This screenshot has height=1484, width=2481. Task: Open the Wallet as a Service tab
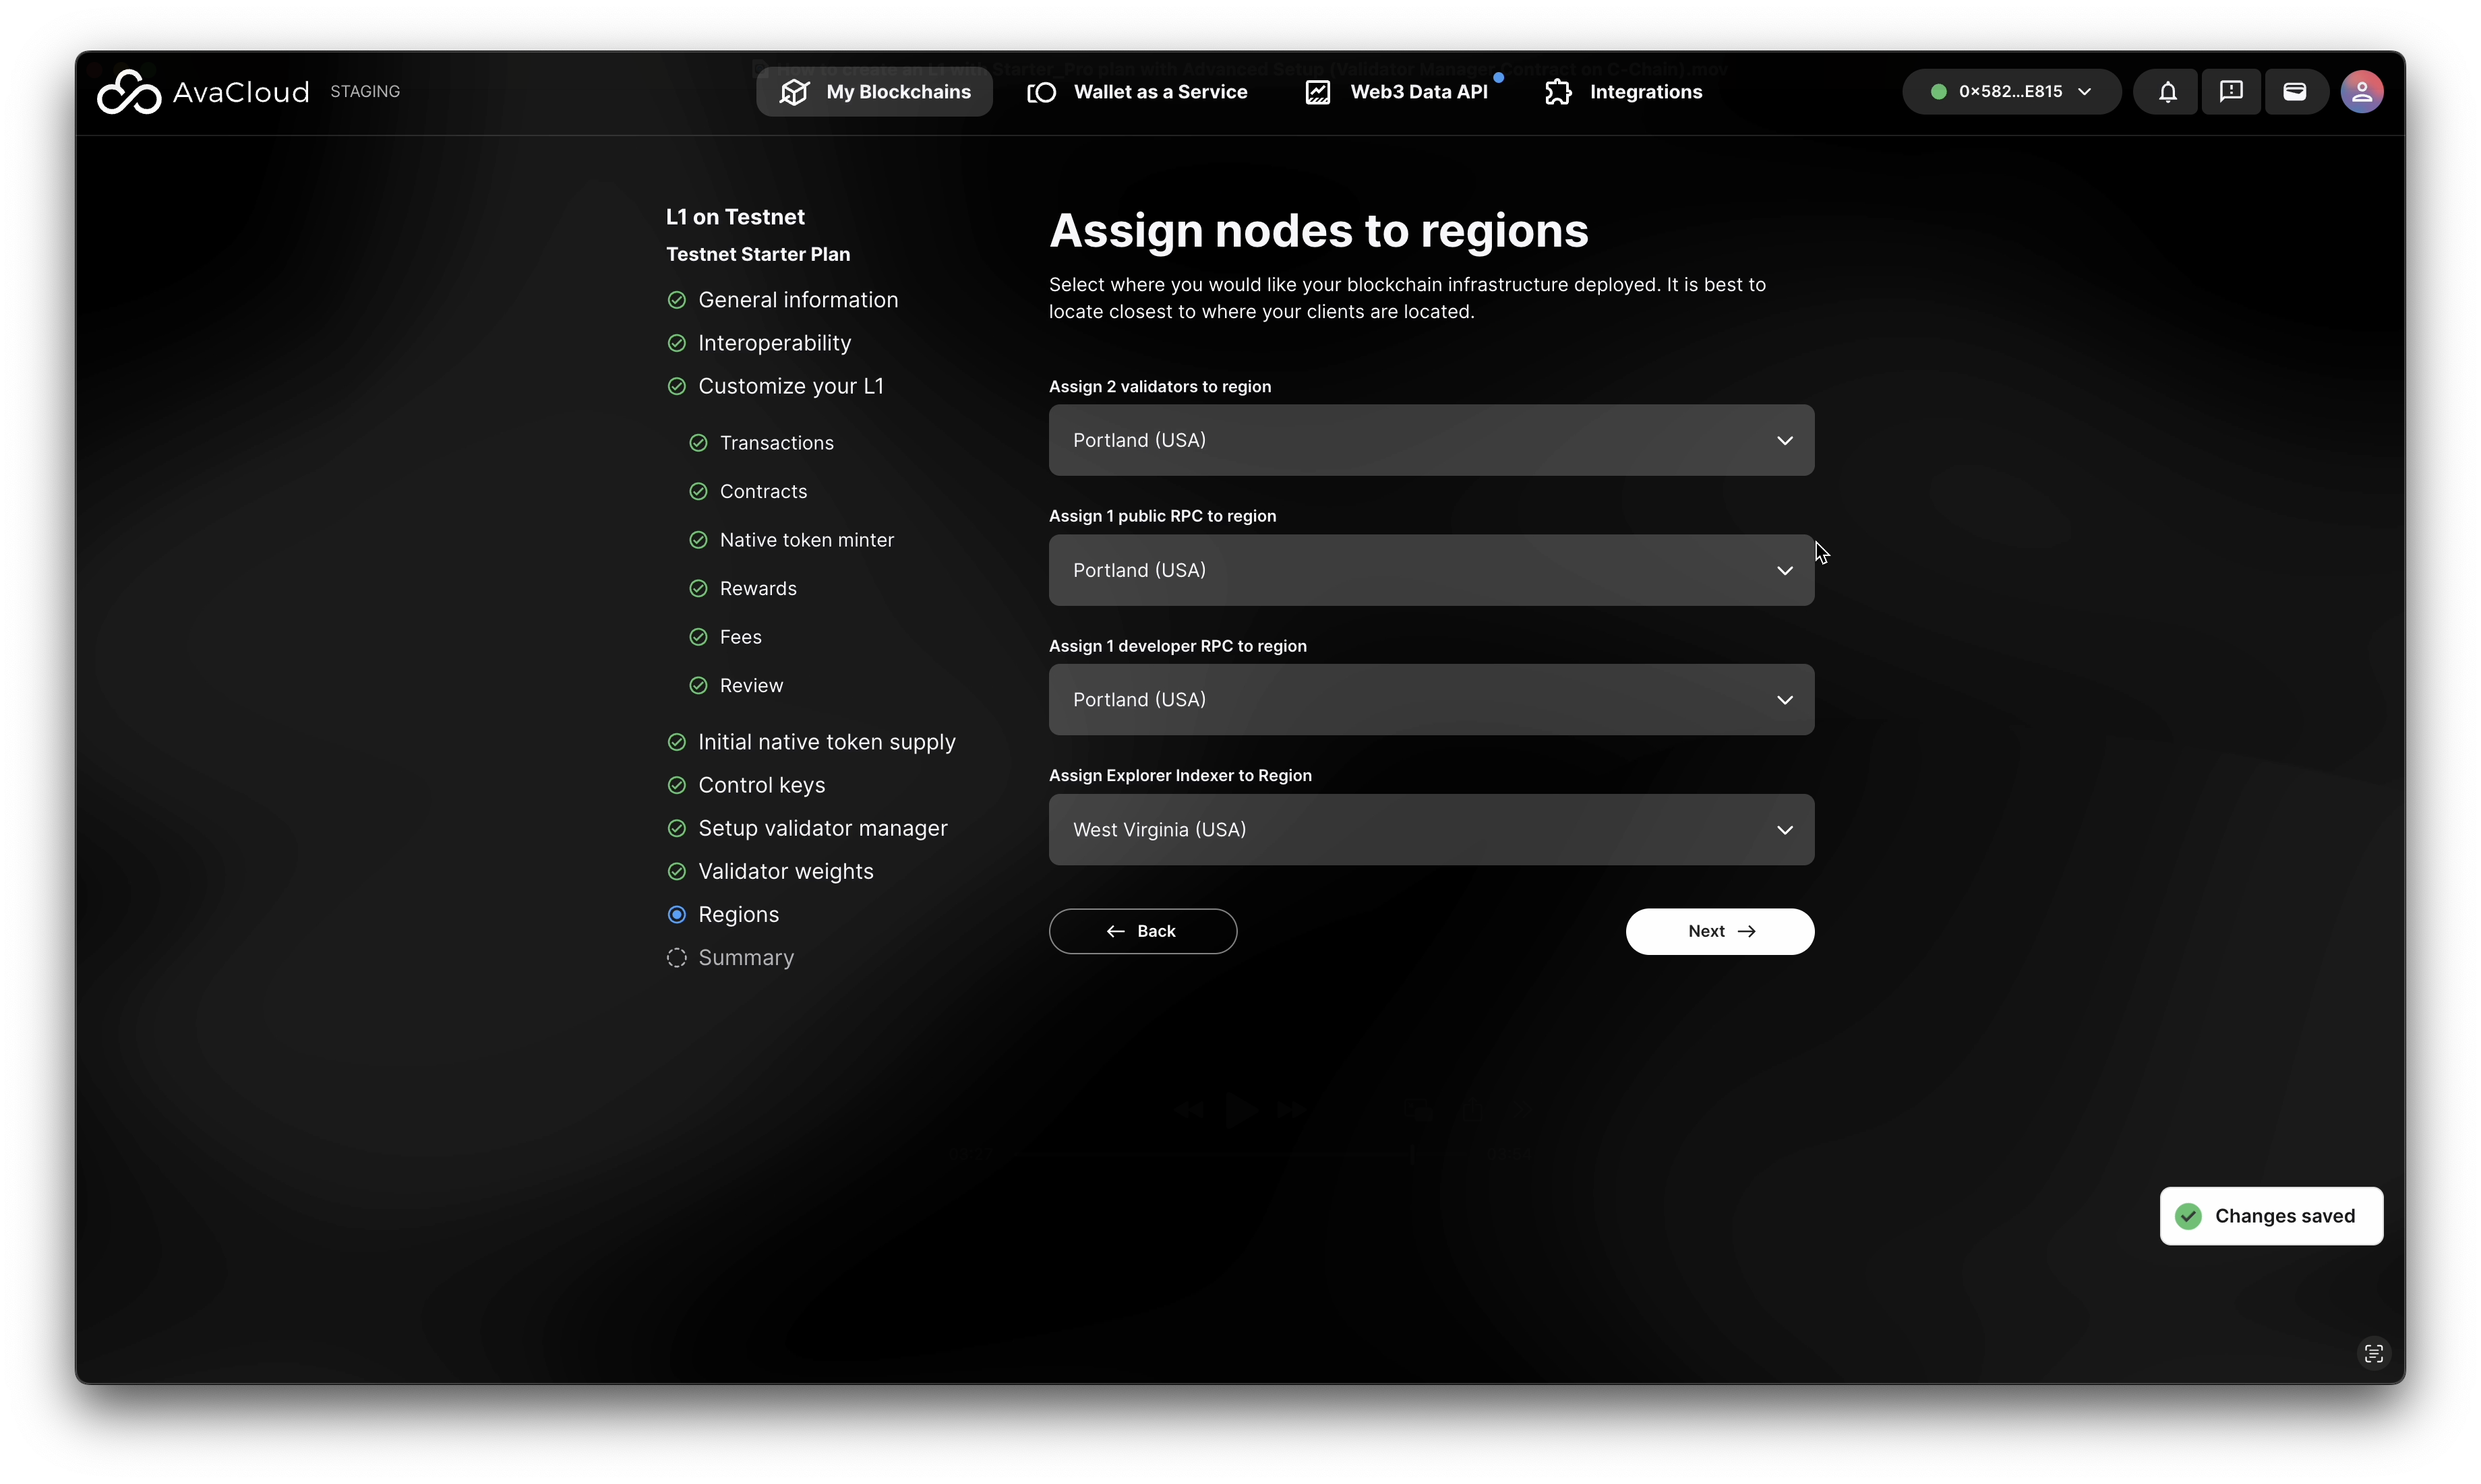coord(1137,92)
